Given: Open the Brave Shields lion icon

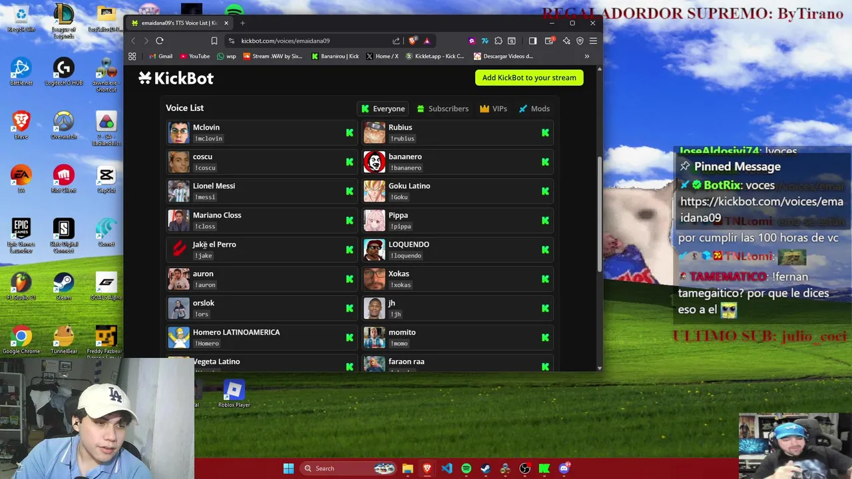Looking at the screenshot, I should pyautogui.click(x=413, y=41).
